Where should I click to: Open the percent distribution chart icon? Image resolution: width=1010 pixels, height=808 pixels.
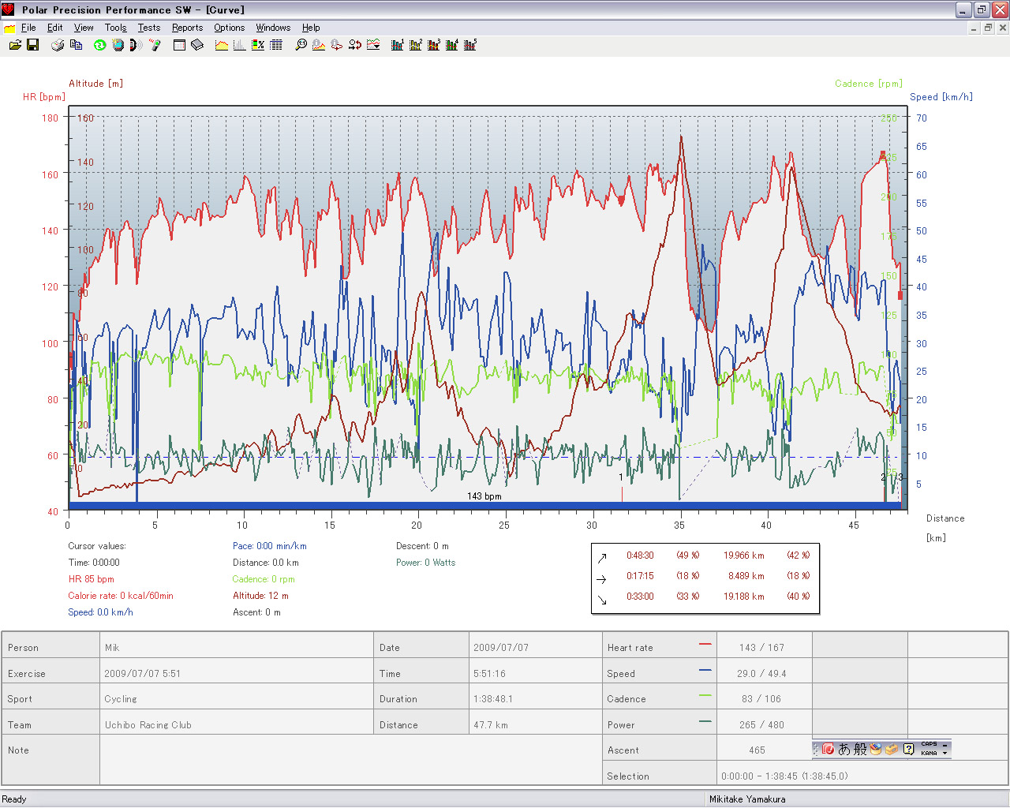pyautogui.click(x=258, y=45)
